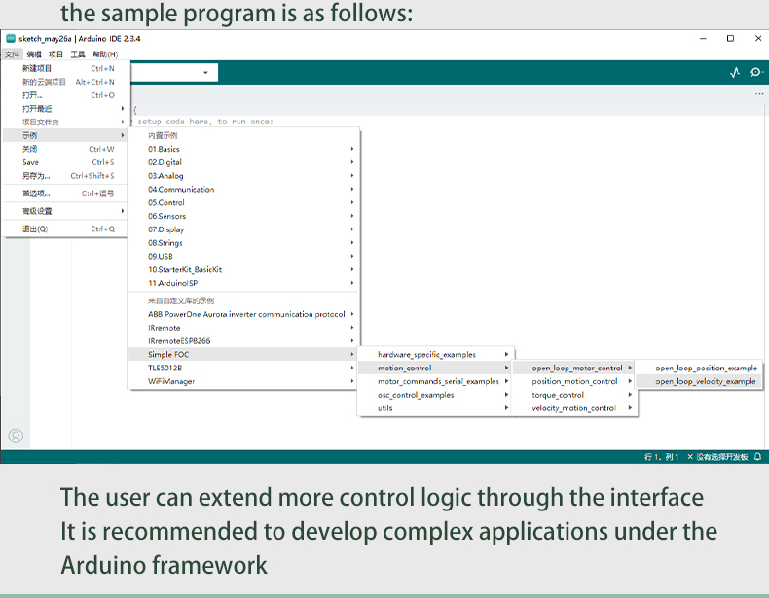769x598 pixels.
Task: Open the board selector dropdown
Action: click(173, 73)
